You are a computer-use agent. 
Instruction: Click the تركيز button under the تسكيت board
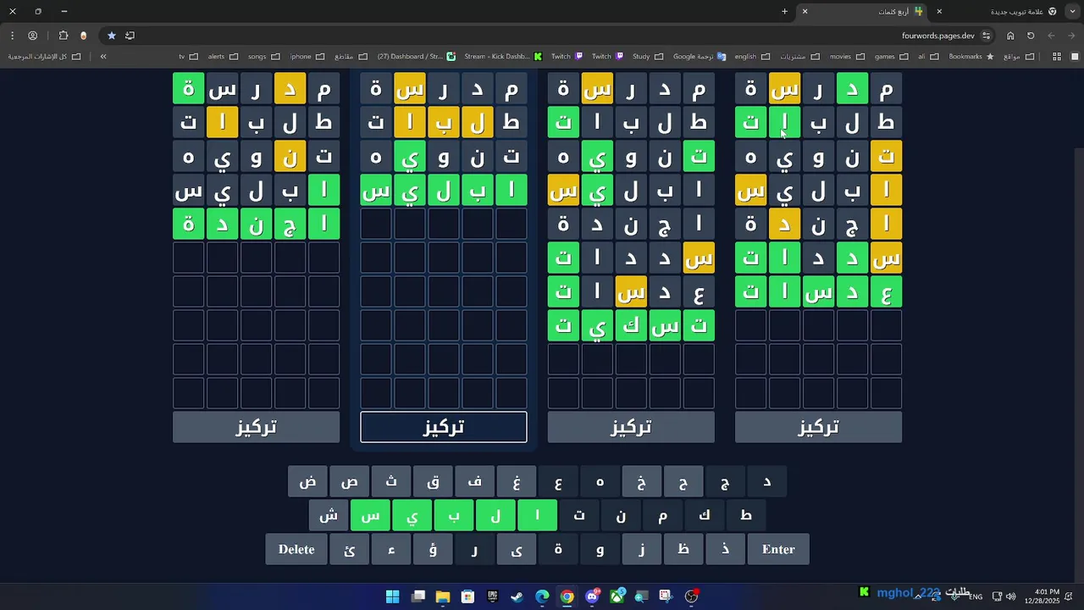tap(631, 427)
